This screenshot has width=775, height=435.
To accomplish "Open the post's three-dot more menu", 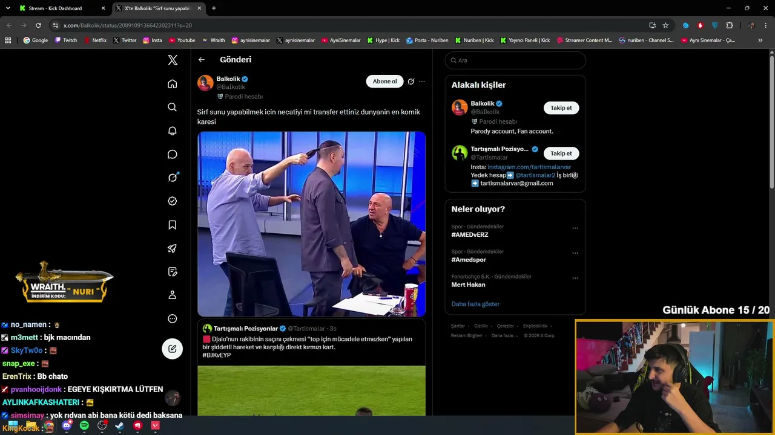I will [x=422, y=82].
